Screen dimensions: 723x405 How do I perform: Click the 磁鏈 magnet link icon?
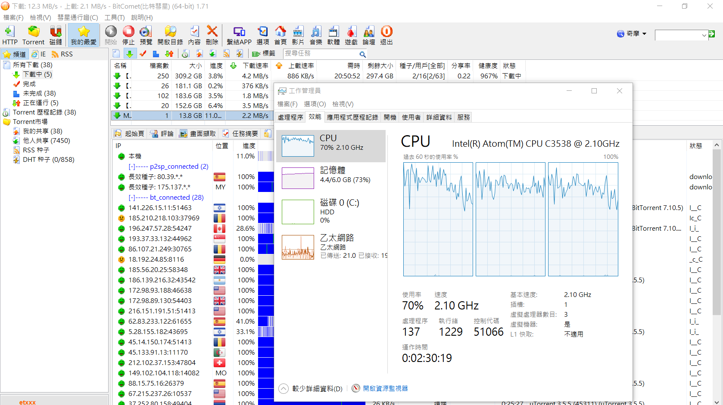coord(56,35)
